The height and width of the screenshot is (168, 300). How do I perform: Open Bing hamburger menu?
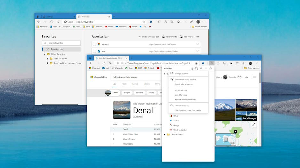254,77
